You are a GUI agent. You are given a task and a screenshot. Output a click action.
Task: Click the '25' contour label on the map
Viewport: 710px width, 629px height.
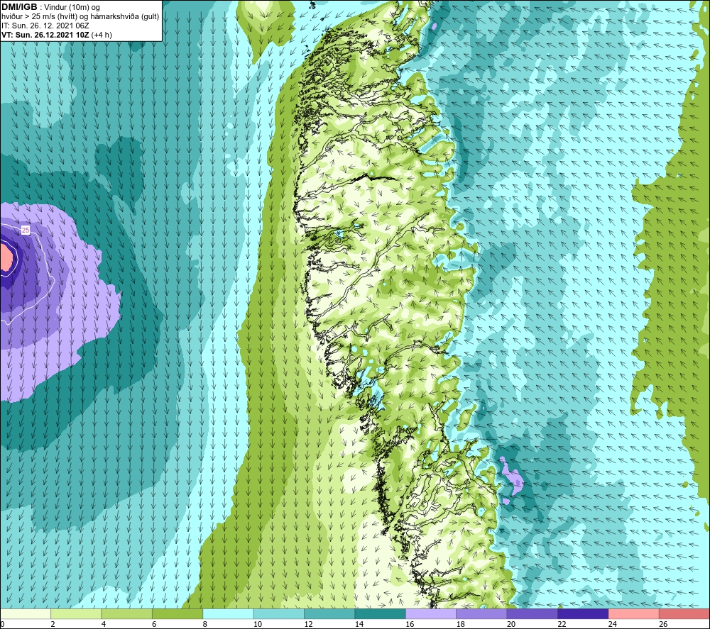pos(26,230)
